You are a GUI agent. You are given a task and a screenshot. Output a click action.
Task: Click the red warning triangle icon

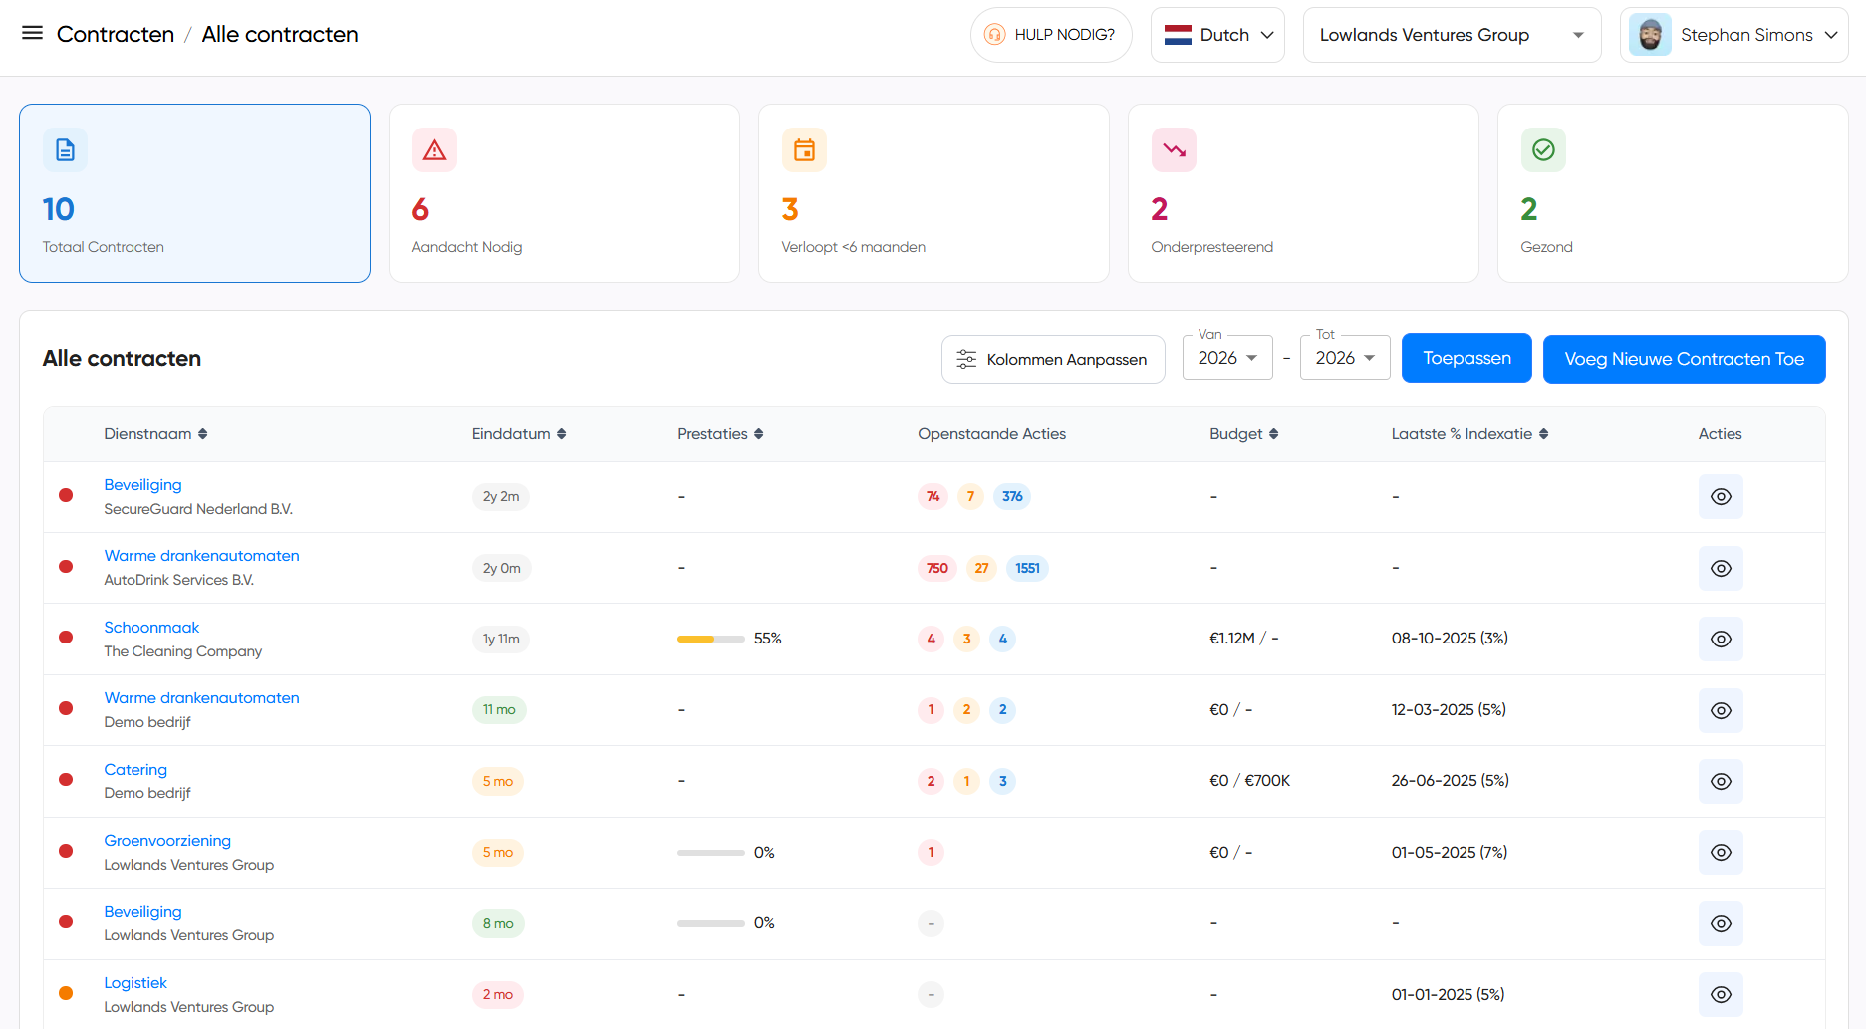click(x=434, y=150)
